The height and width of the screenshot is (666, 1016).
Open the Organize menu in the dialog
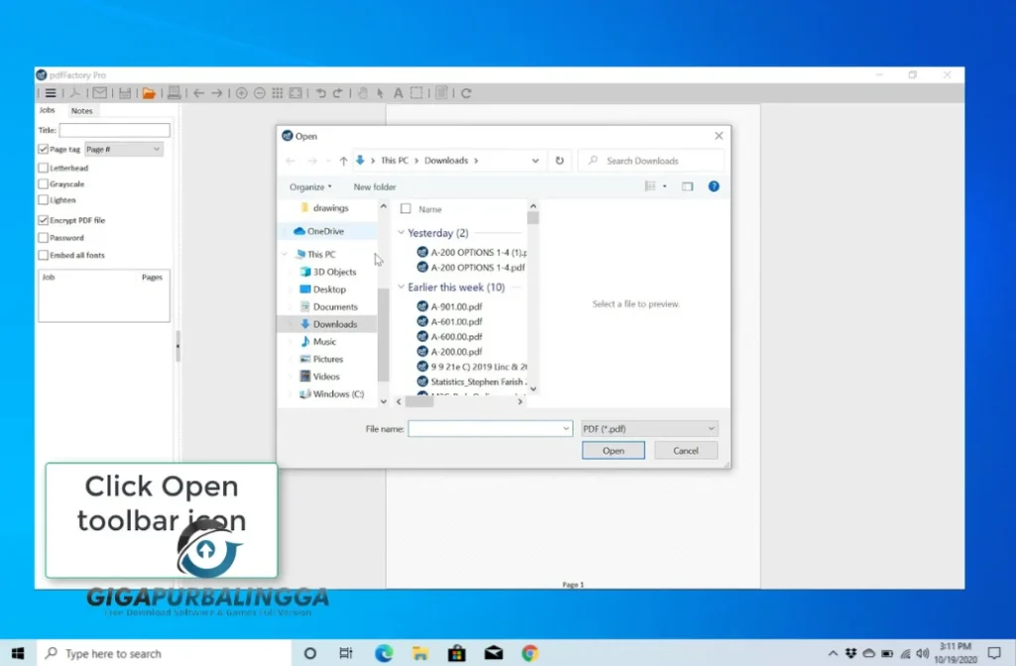tap(310, 187)
